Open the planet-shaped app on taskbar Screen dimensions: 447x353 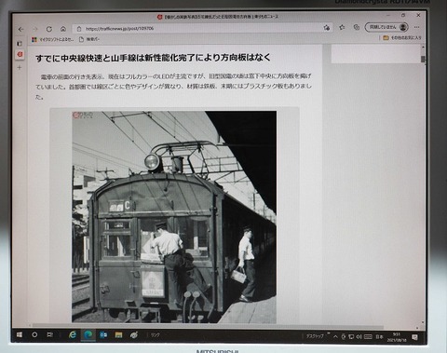click(134, 335)
